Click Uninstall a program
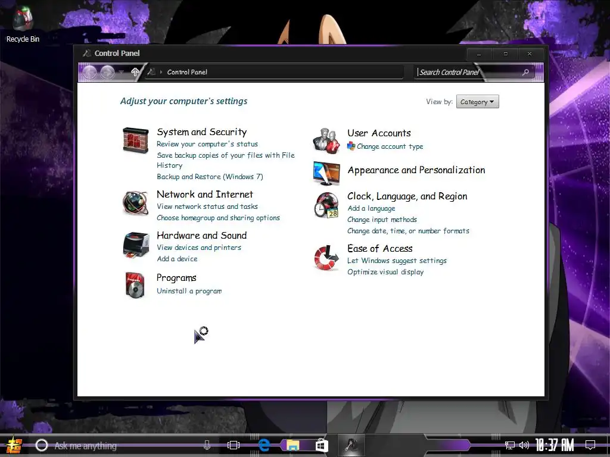This screenshot has height=457, width=610. point(189,291)
